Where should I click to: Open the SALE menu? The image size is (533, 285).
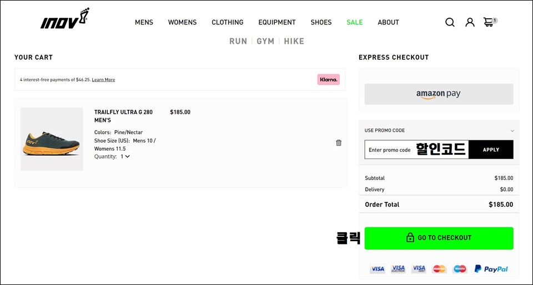355,22
